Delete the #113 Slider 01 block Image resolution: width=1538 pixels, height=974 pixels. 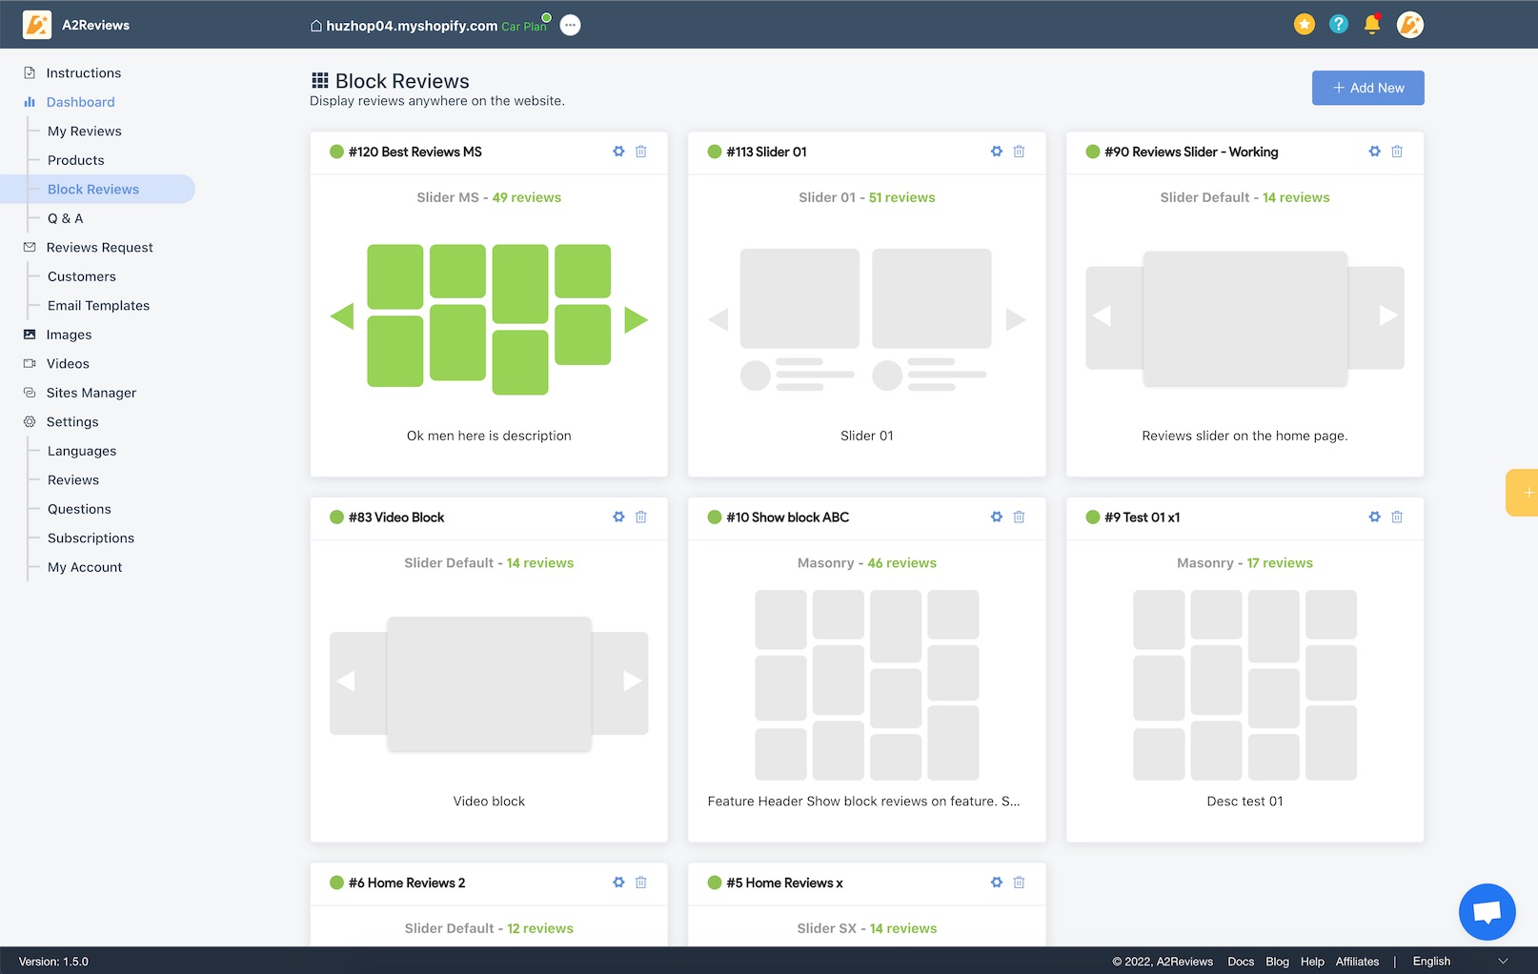point(1019,152)
